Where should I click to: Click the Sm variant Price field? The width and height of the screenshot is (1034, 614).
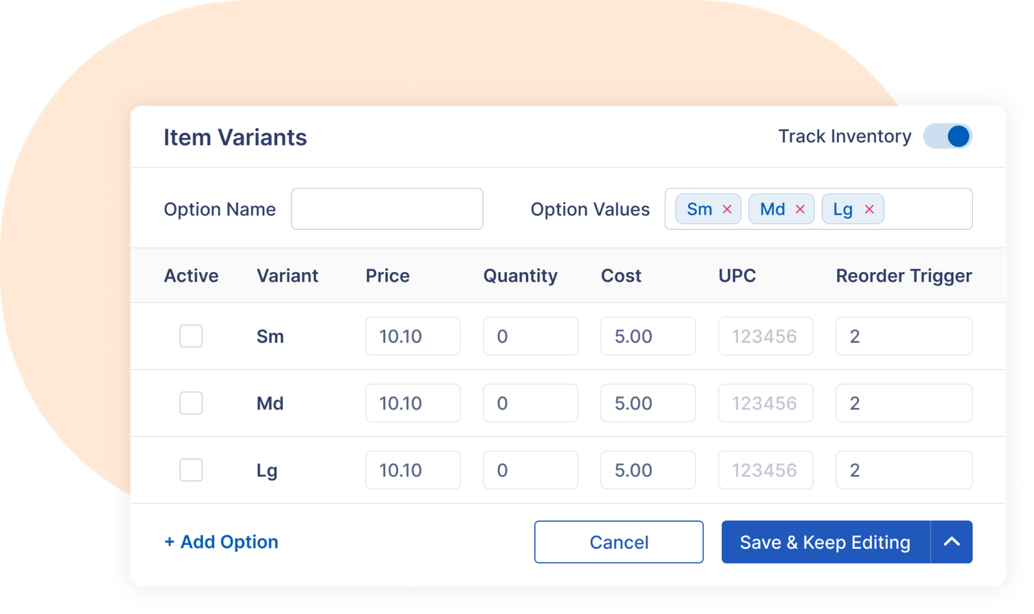click(412, 336)
